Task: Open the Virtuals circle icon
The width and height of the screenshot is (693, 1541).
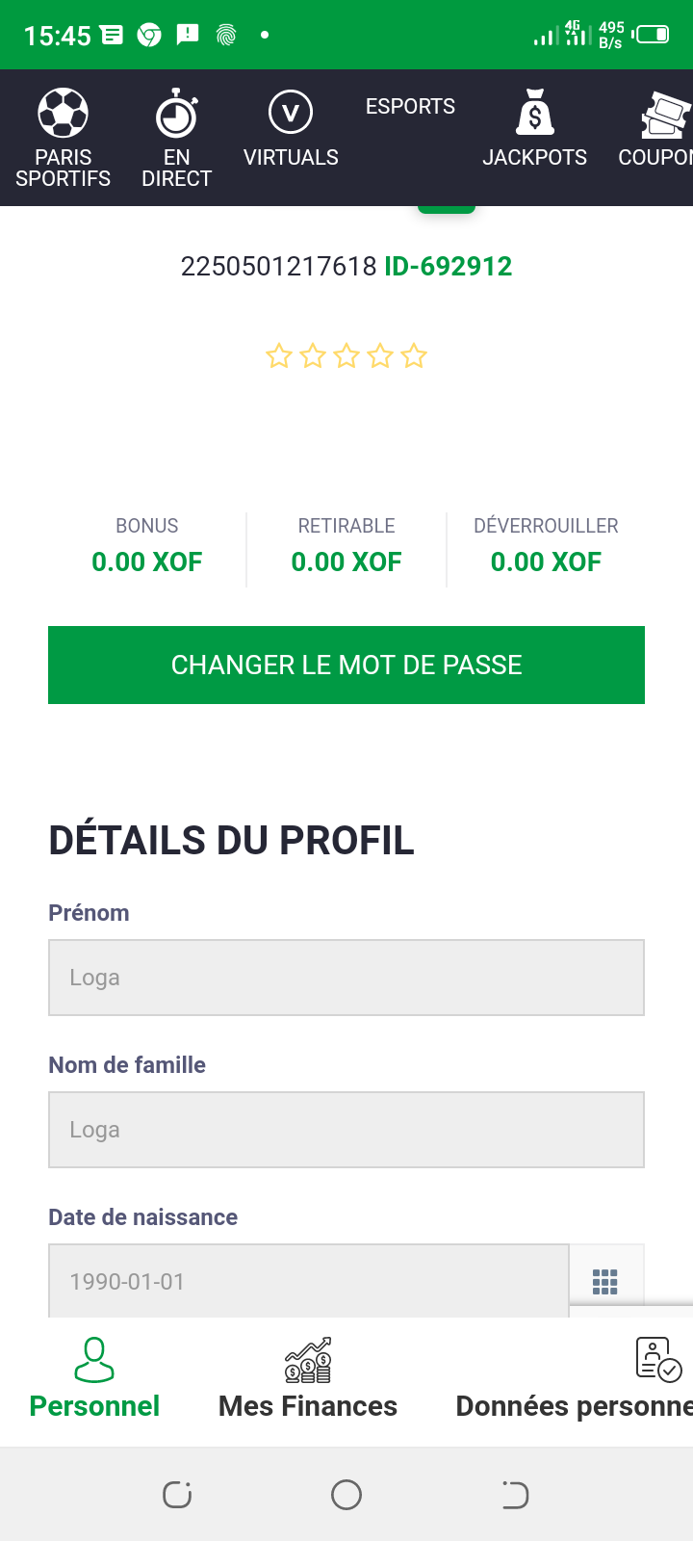Action: 291,114
